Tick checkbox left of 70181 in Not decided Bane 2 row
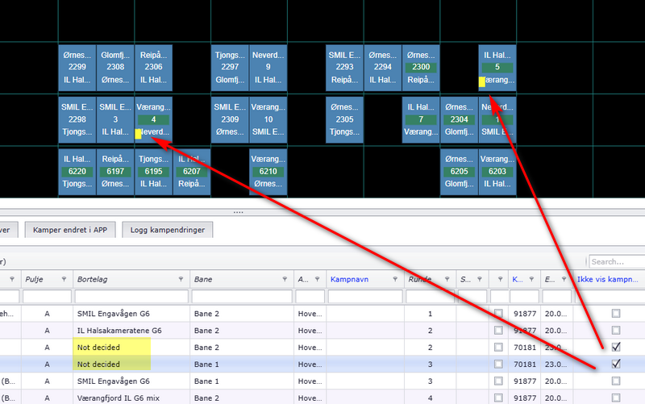645x404 pixels. [498, 348]
